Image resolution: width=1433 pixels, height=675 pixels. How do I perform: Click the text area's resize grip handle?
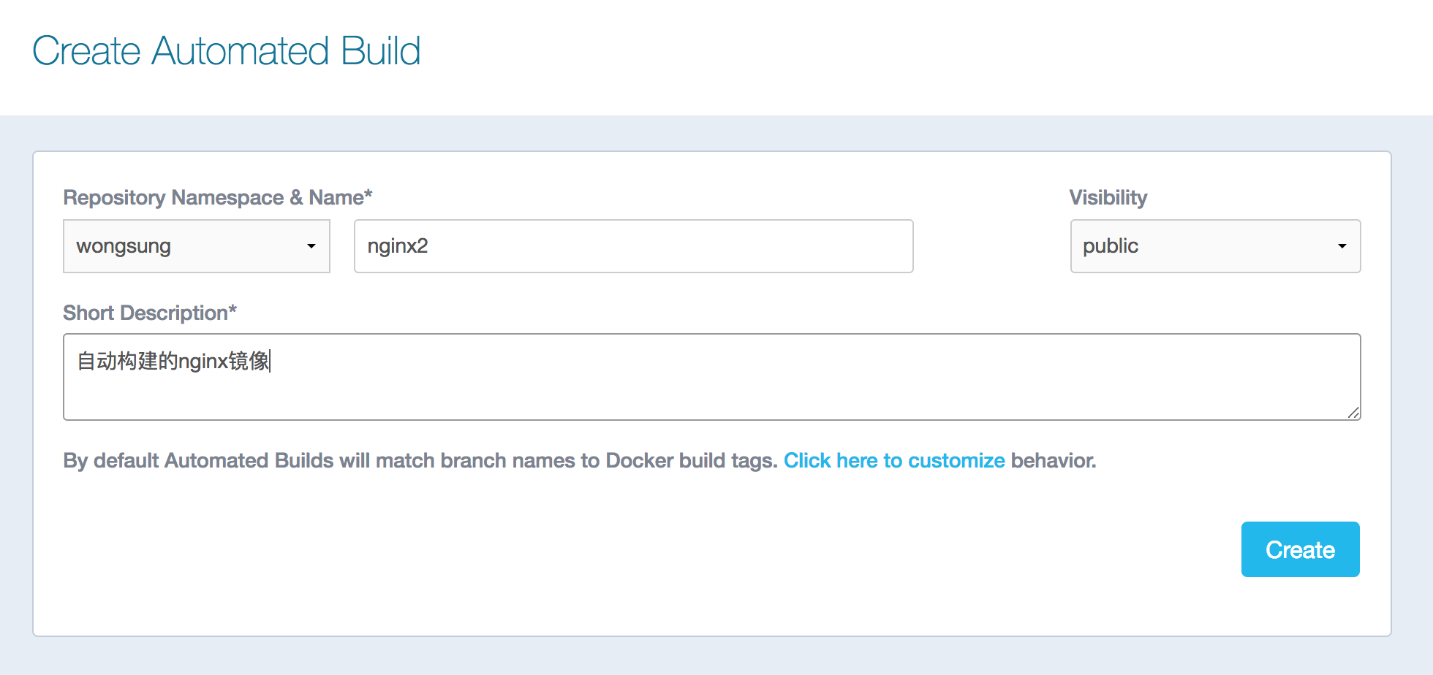(x=1353, y=413)
